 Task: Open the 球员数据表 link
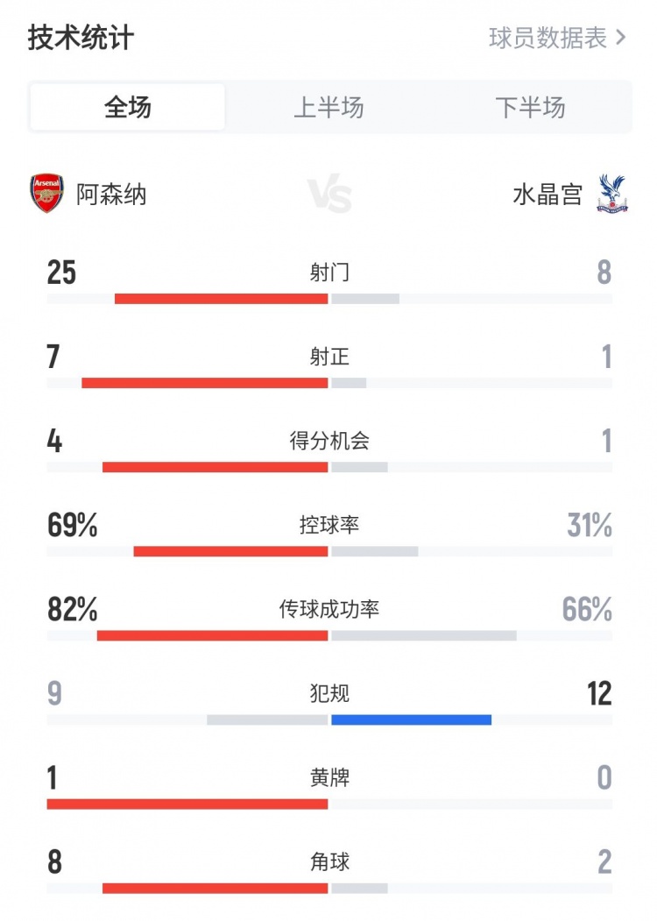(x=548, y=39)
